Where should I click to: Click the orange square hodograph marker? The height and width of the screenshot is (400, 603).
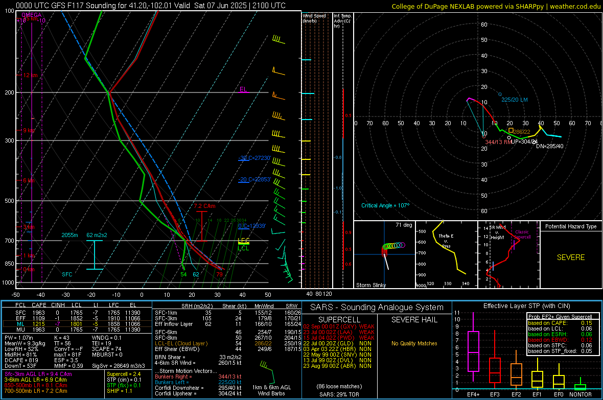511,130
